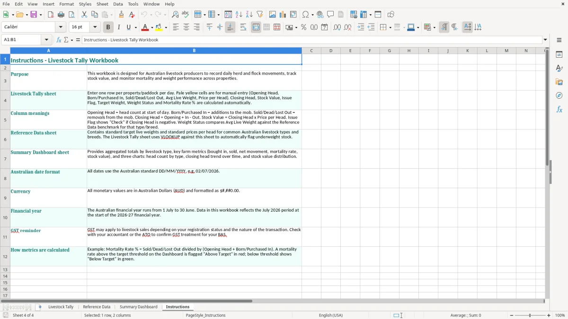Click Add Decimal Place icon
Screen dimensions: 568x319
[337, 27]
